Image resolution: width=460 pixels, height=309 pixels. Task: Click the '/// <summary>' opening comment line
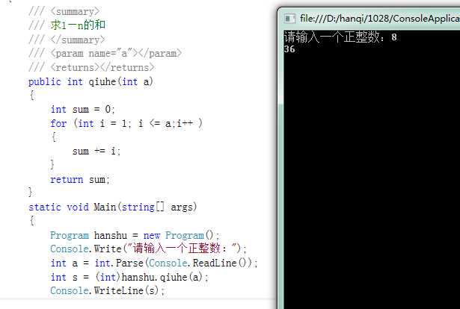[64, 12]
